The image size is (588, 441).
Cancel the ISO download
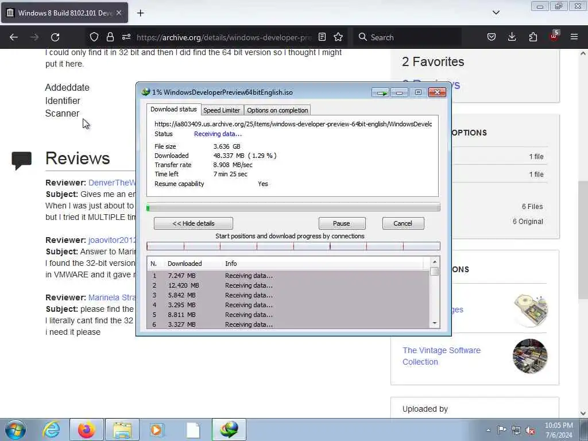[x=403, y=223]
